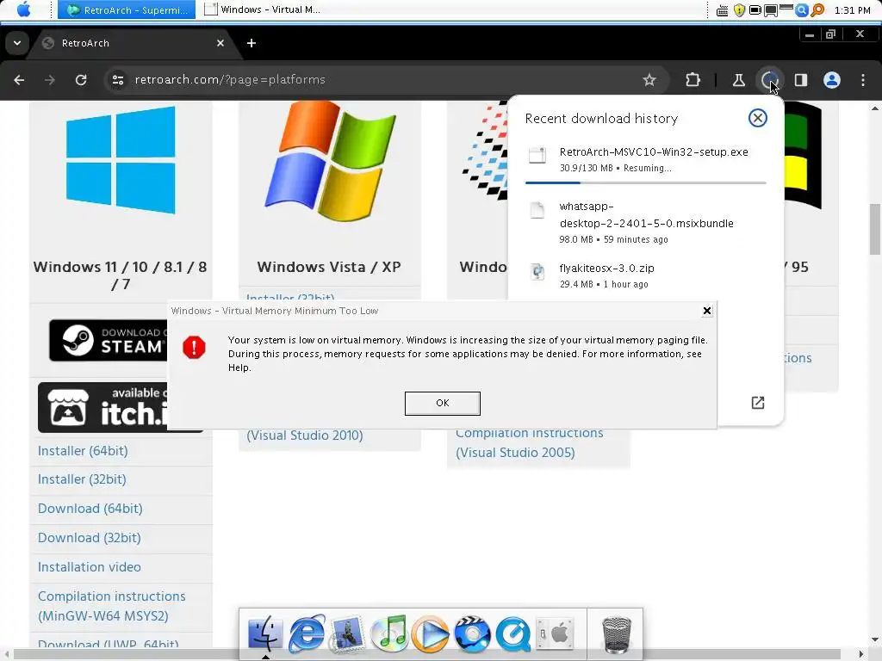882x661 pixels.
Task: Click the orange magnifier tray icon
Action: click(x=818, y=10)
